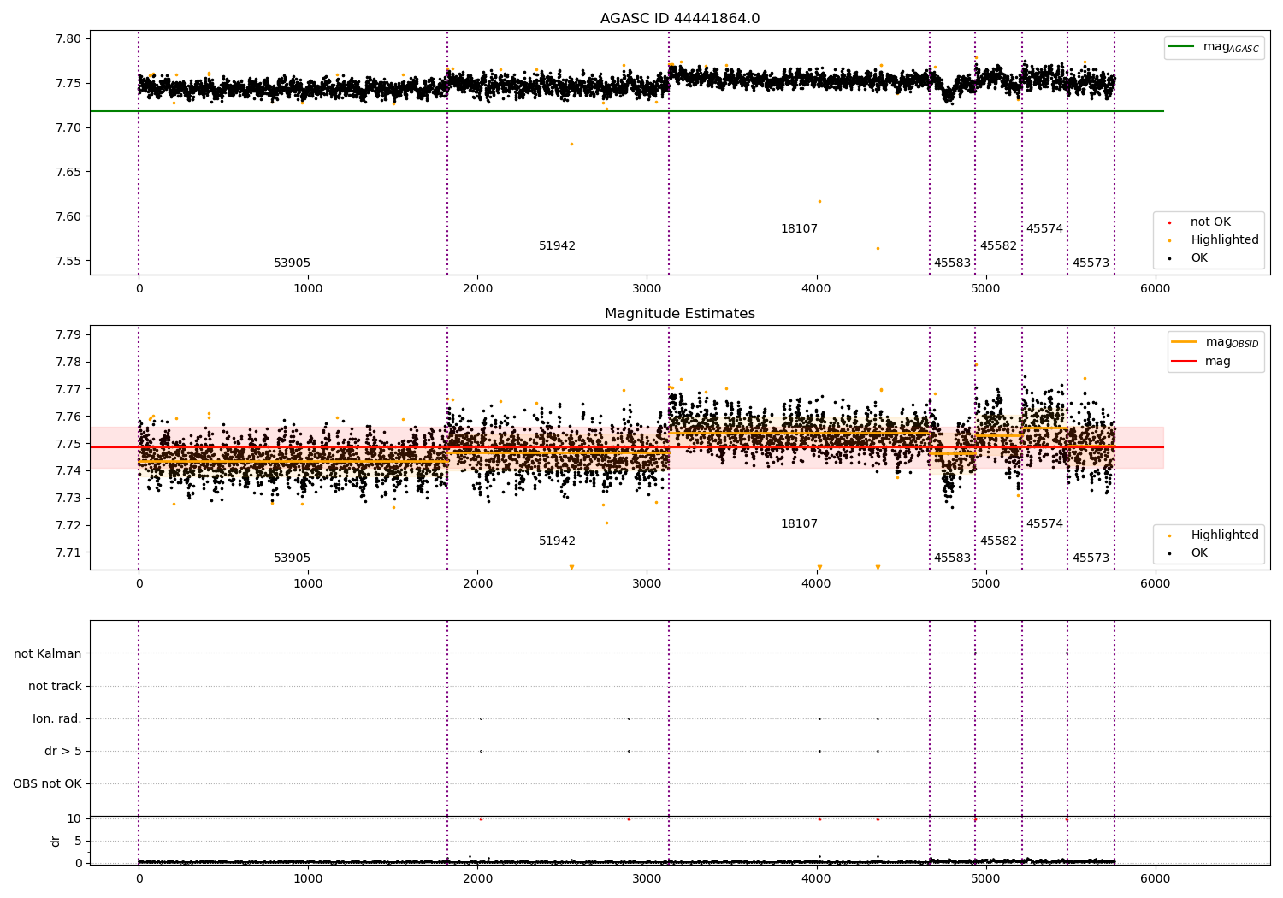The height and width of the screenshot is (898, 1283).
Task: Click OBSID label 18107 in Magnitude Estimates plot
Action: click(x=799, y=524)
